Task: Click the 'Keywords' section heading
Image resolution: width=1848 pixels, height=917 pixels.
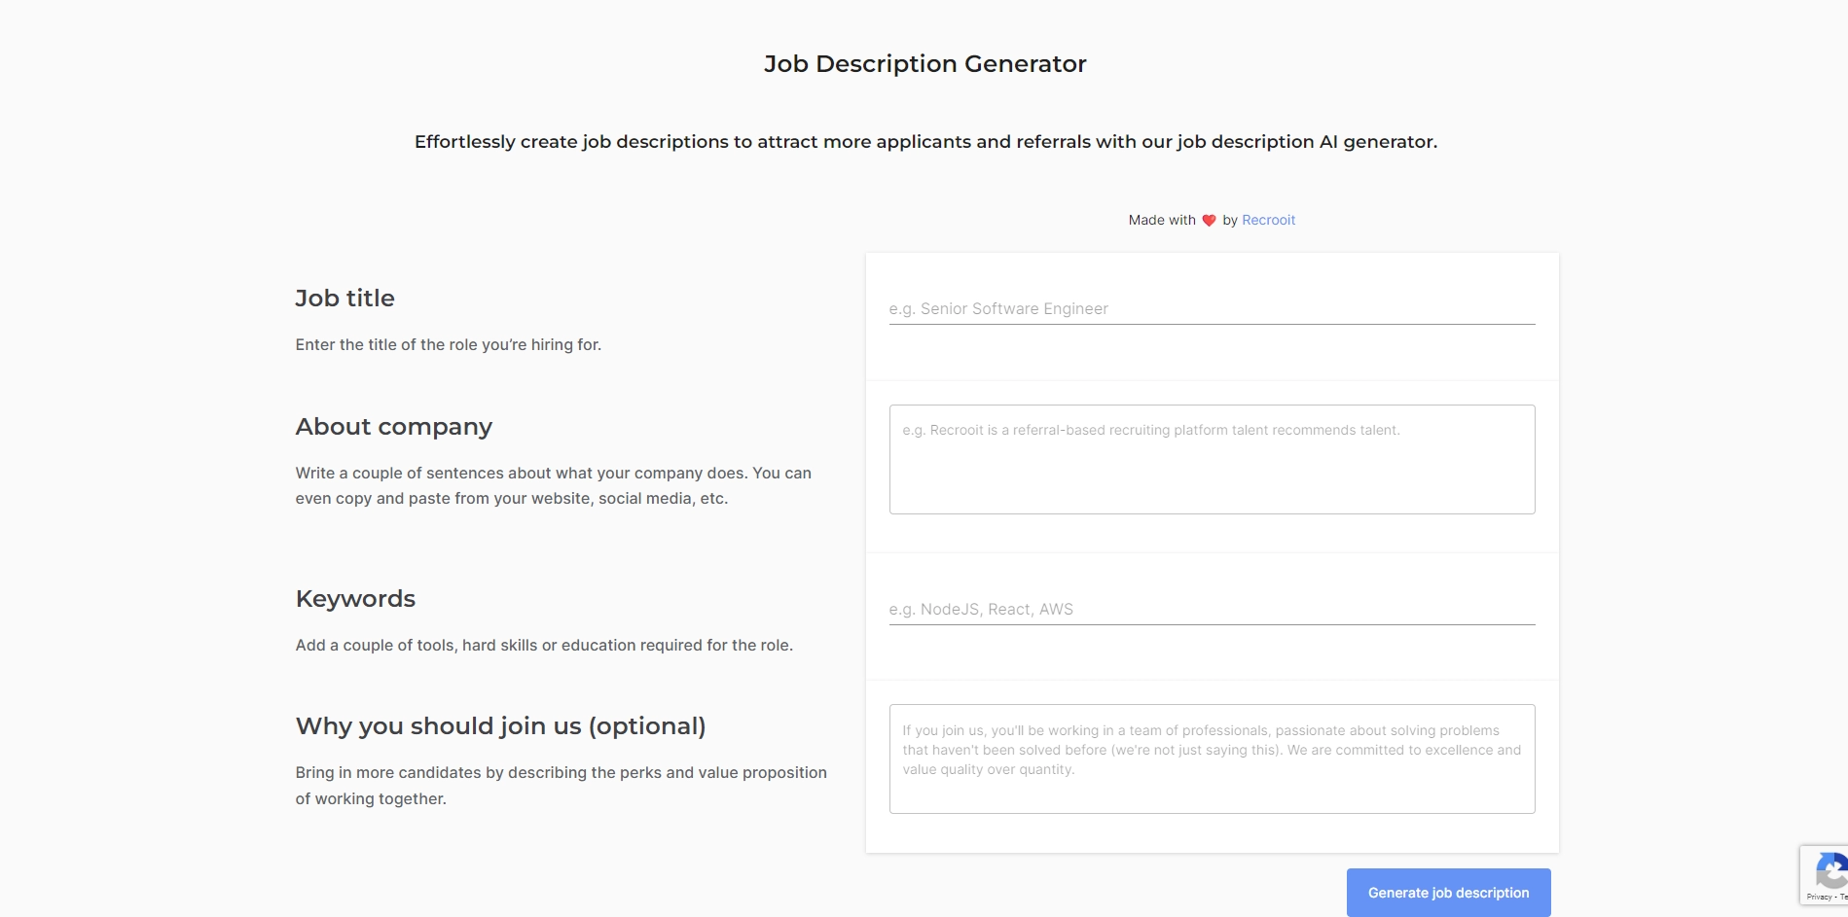Action: click(x=355, y=599)
